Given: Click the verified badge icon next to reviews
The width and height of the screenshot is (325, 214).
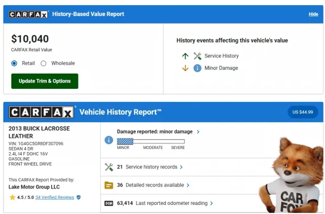Looking at the screenshot, I should 78,197.
